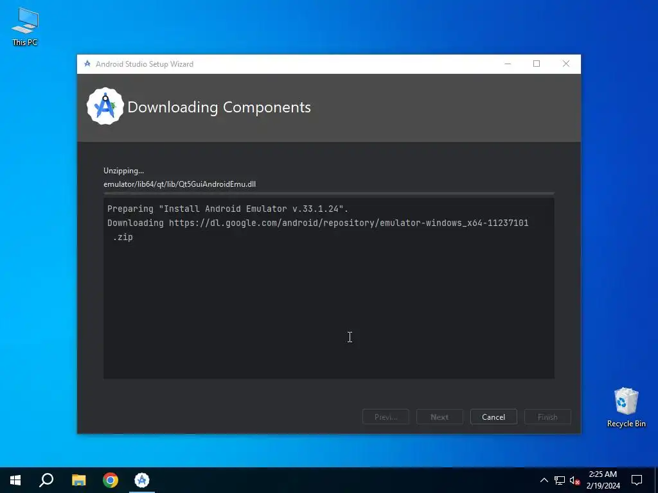Open the This PC desktop icon
This screenshot has width=658, height=493.
tap(25, 26)
